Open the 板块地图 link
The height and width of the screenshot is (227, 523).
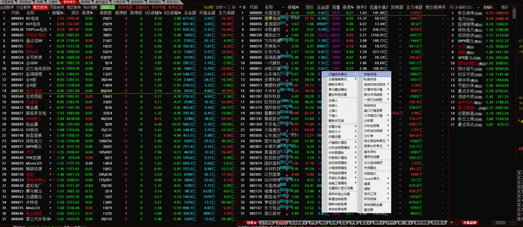(125, 7)
